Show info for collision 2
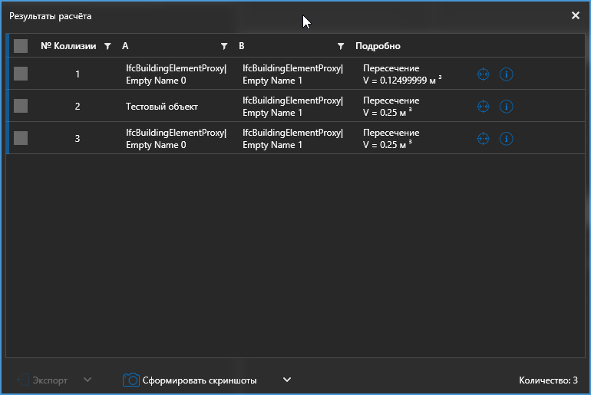Viewport: 591px width, 395px height. [506, 107]
